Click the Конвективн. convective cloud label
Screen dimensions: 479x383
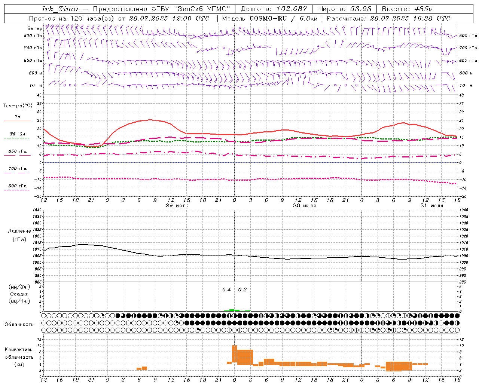click(19, 350)
